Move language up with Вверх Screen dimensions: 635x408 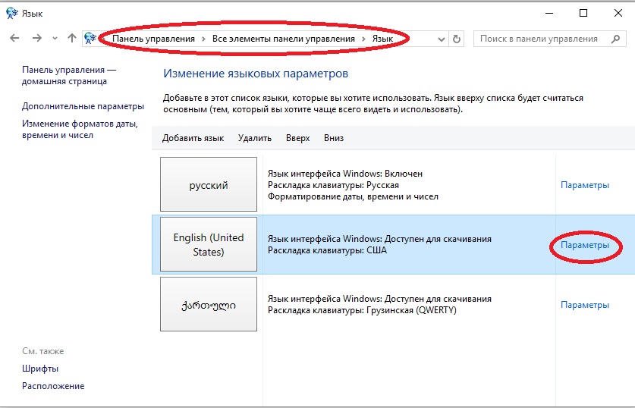pos(297,138)
